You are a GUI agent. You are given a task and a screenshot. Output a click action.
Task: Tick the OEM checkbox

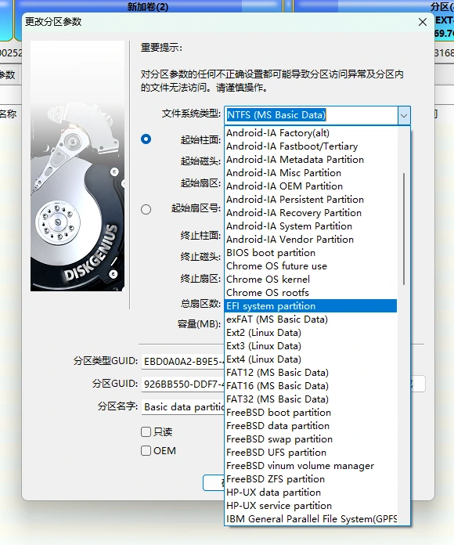146,450
